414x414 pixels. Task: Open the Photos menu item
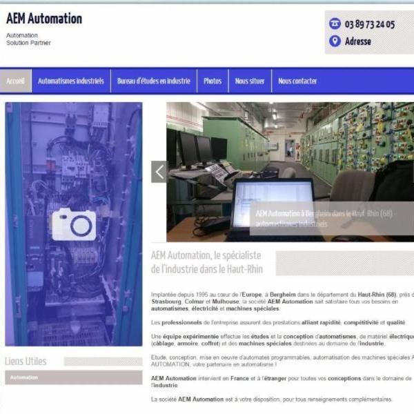pyautogui.click(x=213, y=81)
